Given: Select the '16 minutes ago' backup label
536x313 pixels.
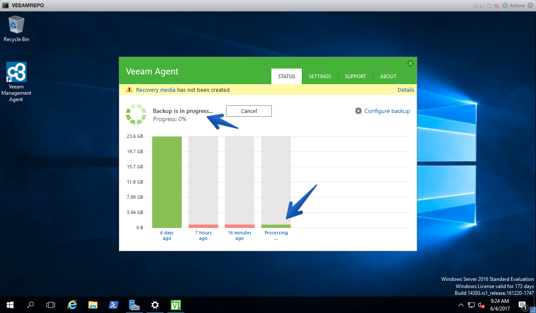Looking at the screenshot, I should [x=240, y=236].
